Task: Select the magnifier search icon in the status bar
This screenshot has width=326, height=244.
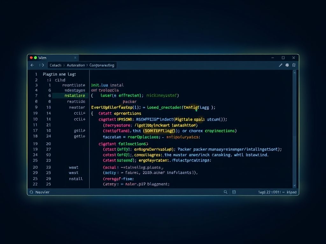Action: 225,192
